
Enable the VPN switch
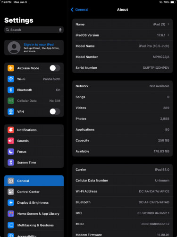55,111
